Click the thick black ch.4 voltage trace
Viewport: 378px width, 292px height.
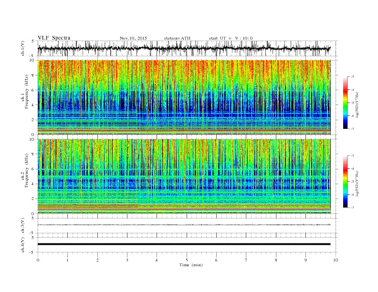tap(184, 244)
